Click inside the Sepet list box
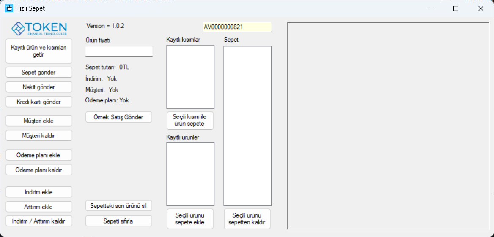Viewport: 494px width, 237px height. point(247,126)
